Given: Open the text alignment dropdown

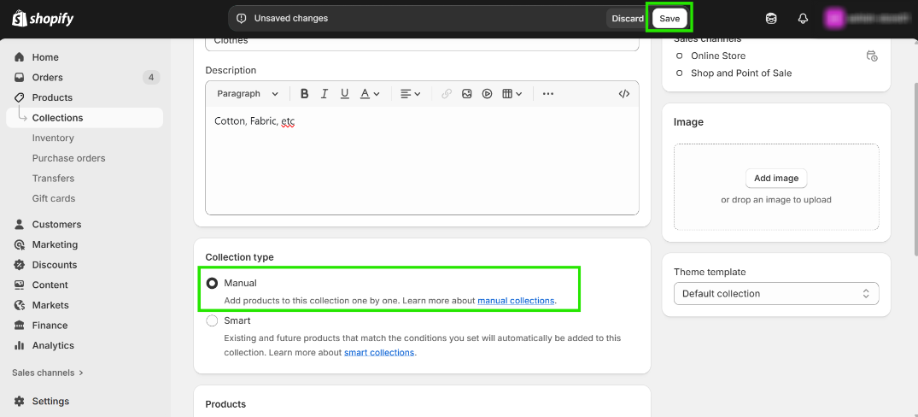Looking at the screenshot, I should click(x=411, y=94).
